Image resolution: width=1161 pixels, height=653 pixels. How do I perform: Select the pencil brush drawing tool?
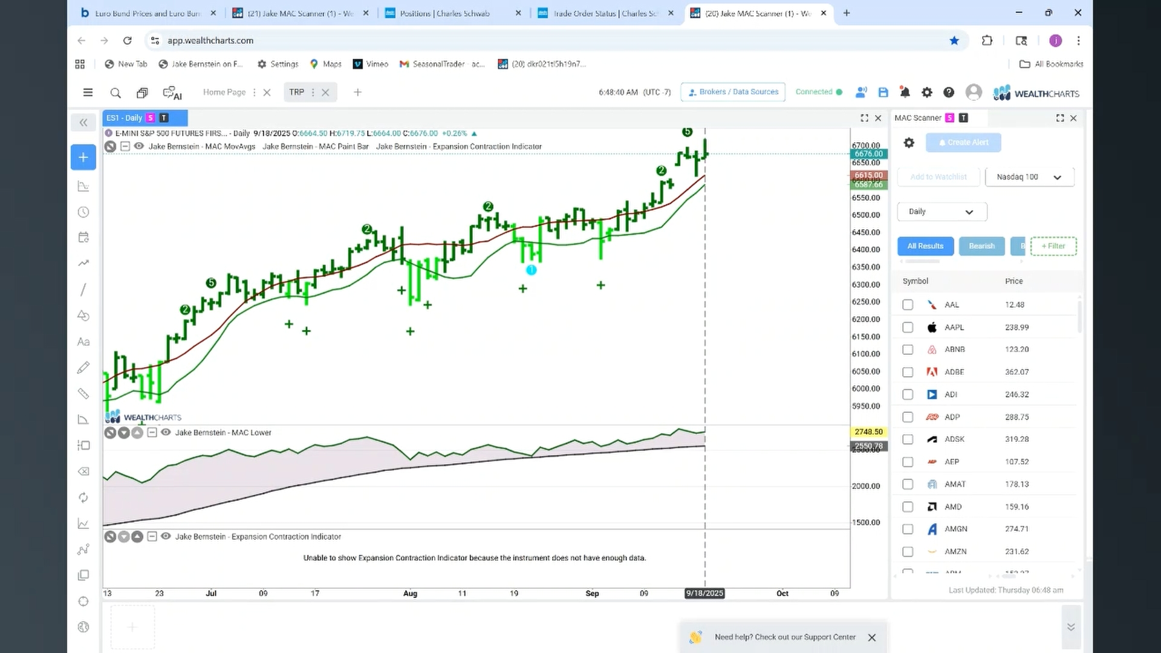(x=83, y=368)
